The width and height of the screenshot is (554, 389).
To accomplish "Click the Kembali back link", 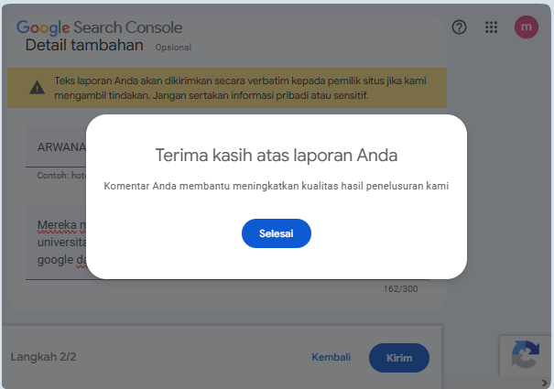I will click(331, 357).
